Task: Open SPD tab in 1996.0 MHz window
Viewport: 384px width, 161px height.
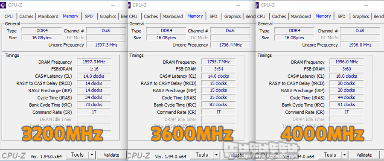Action: click(x=341, y=16)
